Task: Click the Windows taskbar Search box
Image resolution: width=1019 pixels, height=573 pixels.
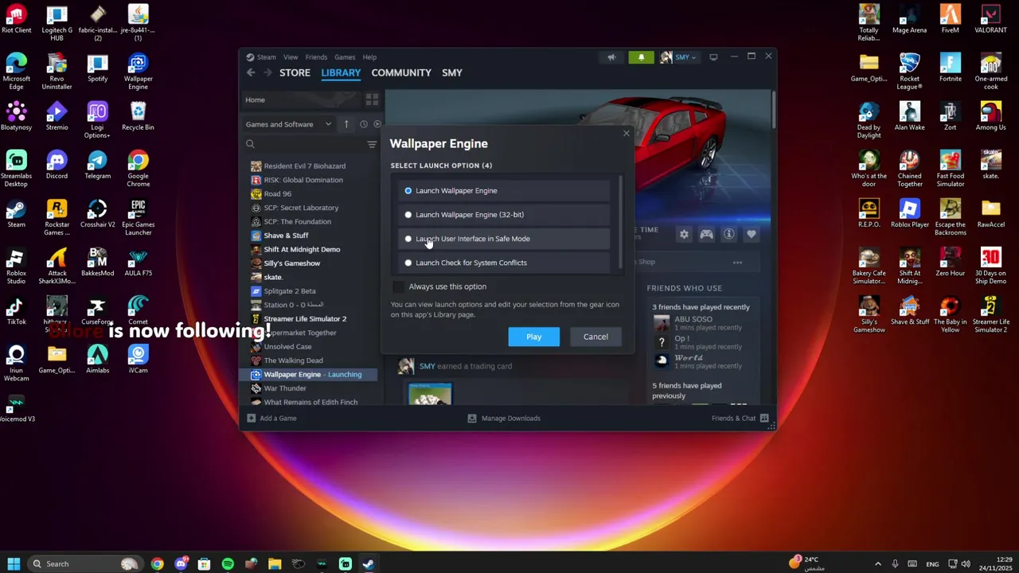Action: (x=85, y=563)
